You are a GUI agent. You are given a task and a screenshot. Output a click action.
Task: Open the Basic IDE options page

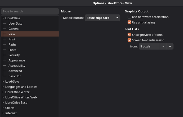[15, 76]
